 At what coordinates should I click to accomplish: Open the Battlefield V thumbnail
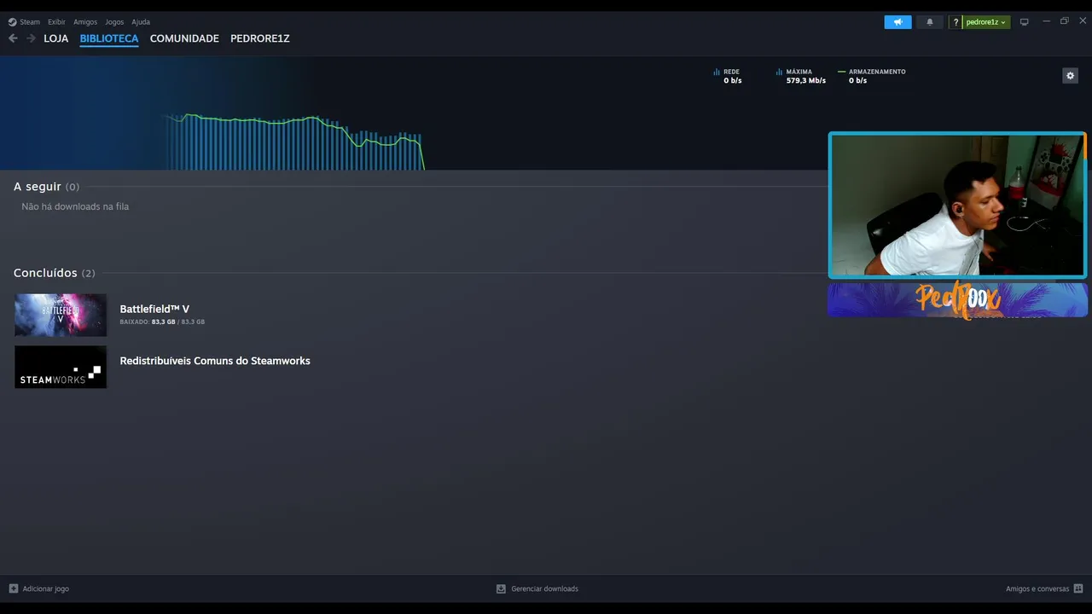61,316
